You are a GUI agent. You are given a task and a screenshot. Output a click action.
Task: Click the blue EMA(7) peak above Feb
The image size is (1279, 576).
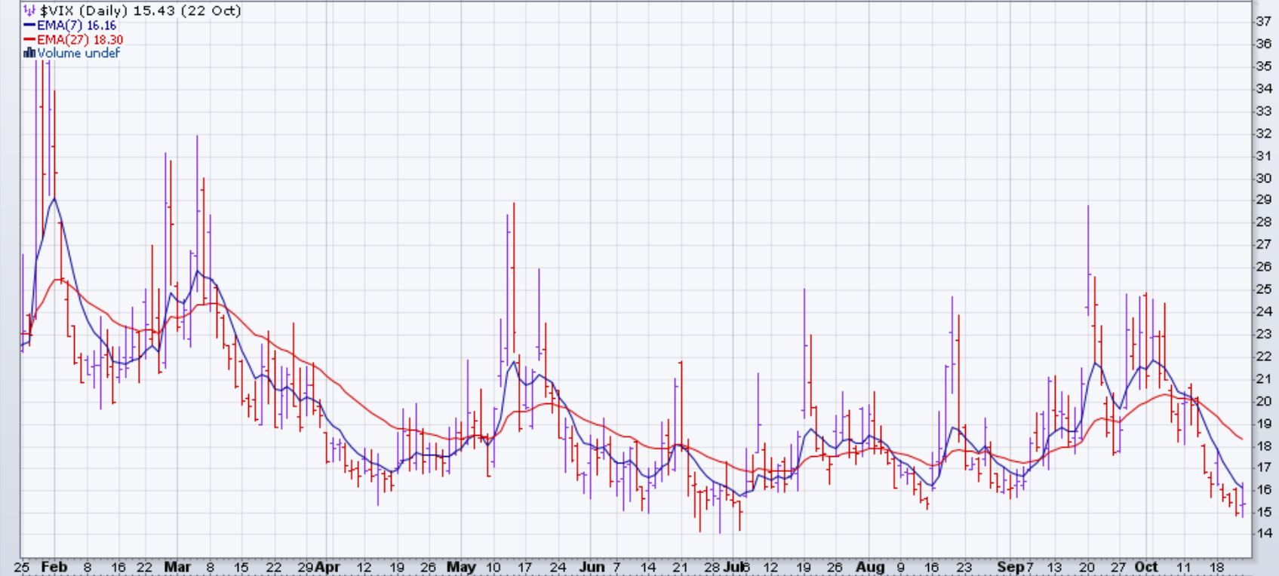(54, 199)
